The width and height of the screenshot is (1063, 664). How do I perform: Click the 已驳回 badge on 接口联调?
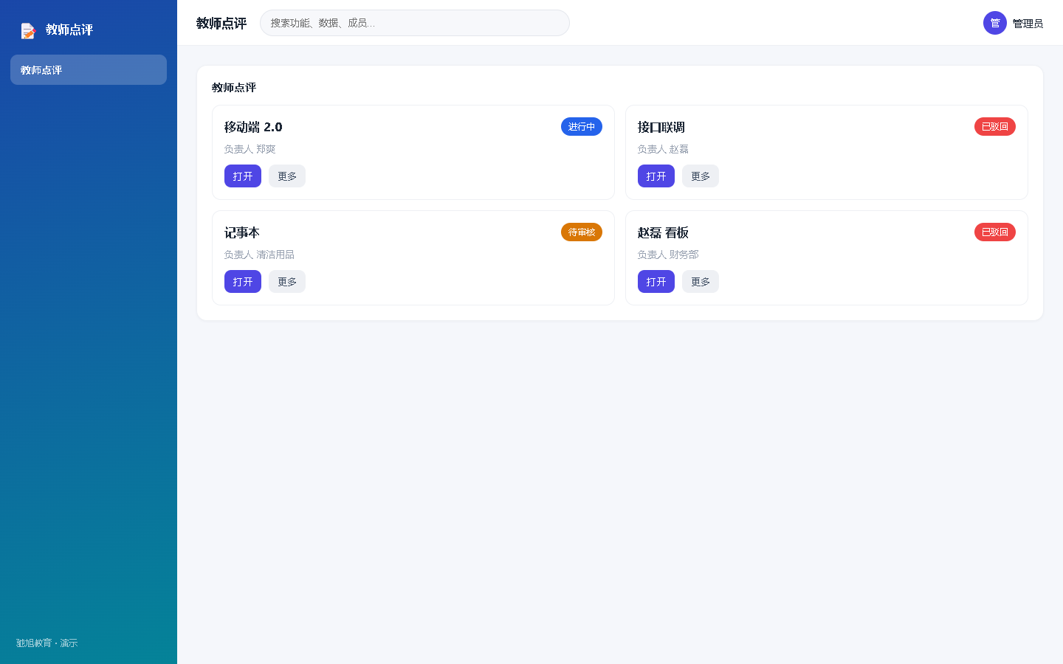(995, 127)
